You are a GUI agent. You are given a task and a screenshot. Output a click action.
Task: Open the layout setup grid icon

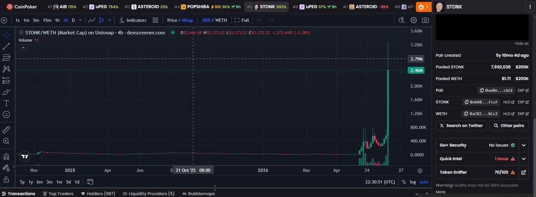(155, 20)
